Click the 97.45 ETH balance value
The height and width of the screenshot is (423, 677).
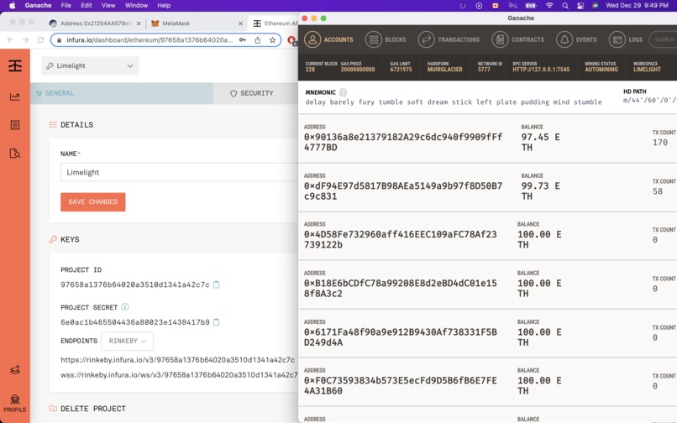(541, 142)
